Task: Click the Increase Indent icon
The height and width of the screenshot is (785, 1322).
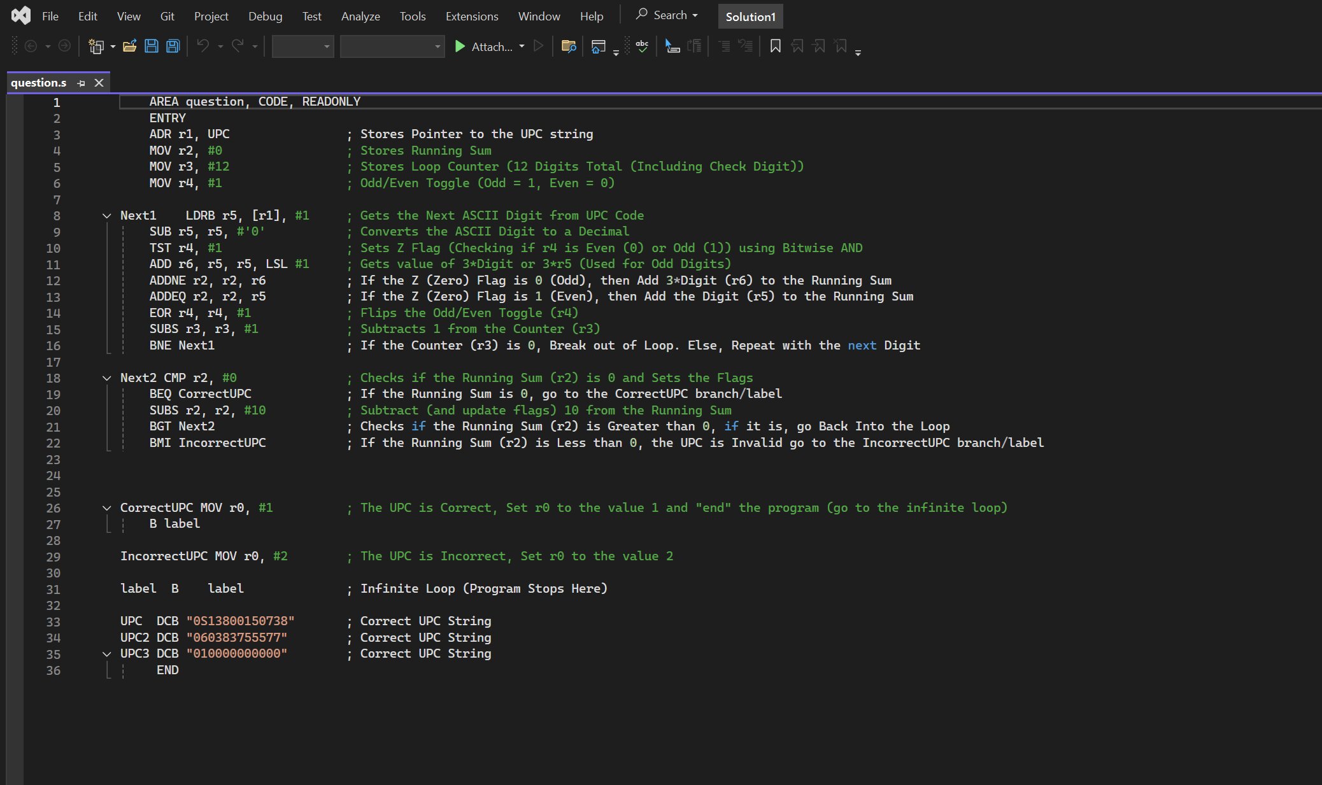Action: click(745, 46)
